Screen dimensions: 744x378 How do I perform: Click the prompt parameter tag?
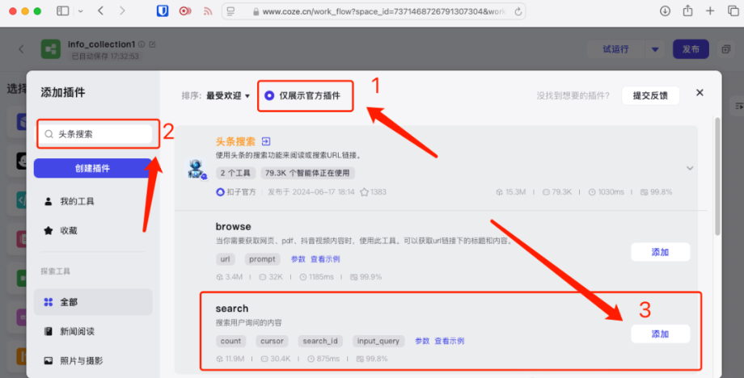[x=262, y=259]
